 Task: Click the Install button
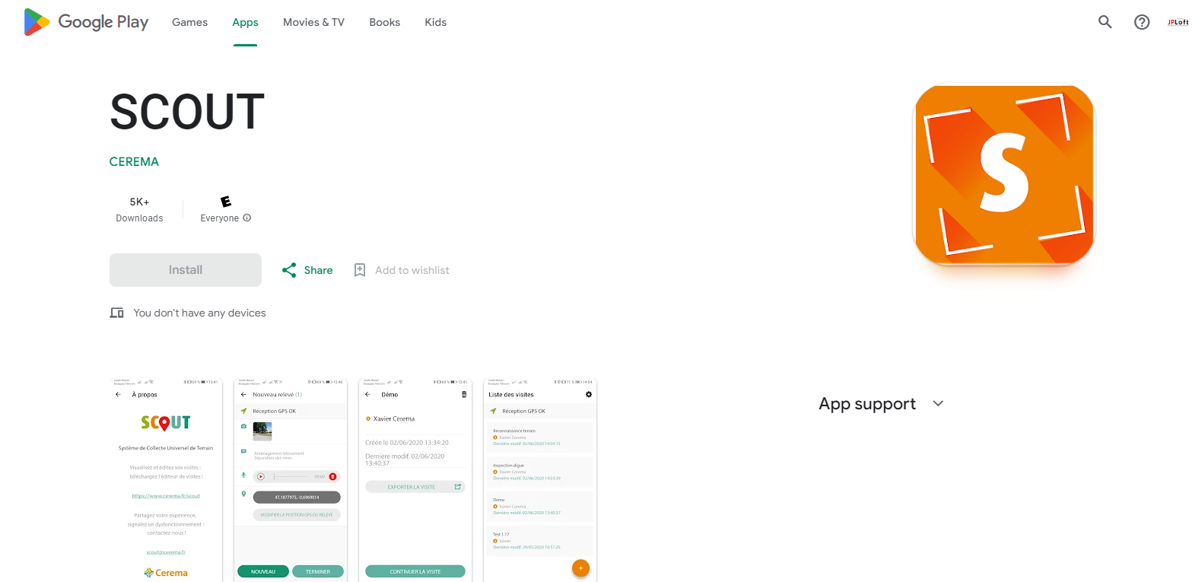pyautogui.click(x=186, y=270)
